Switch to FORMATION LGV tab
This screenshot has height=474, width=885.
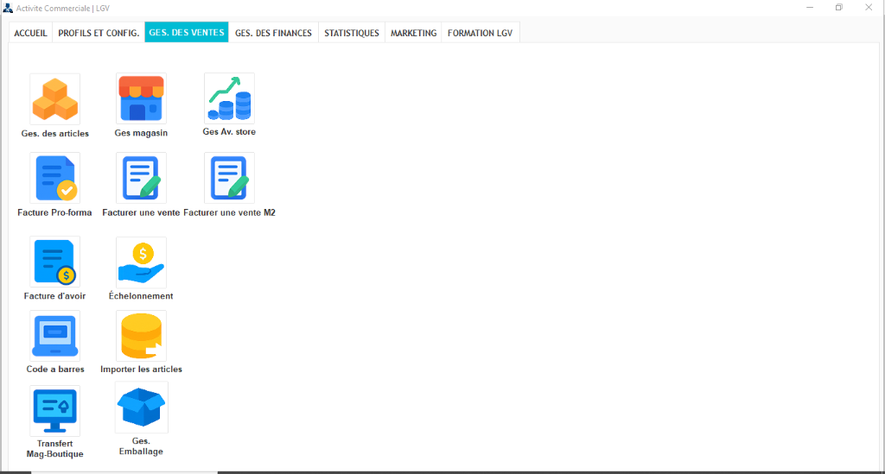pyautogui.click(x=481, y=33)
